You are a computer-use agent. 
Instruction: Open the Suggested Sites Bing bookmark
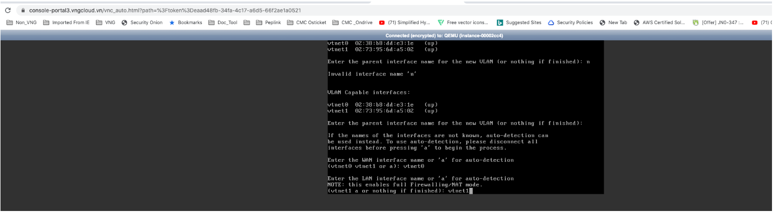coord(519,23)
